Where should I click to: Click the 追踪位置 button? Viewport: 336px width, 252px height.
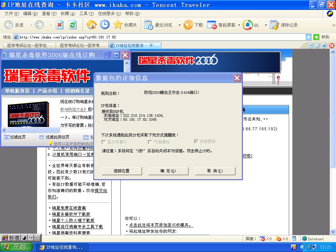pyautogui.click(x=122, y=171)
